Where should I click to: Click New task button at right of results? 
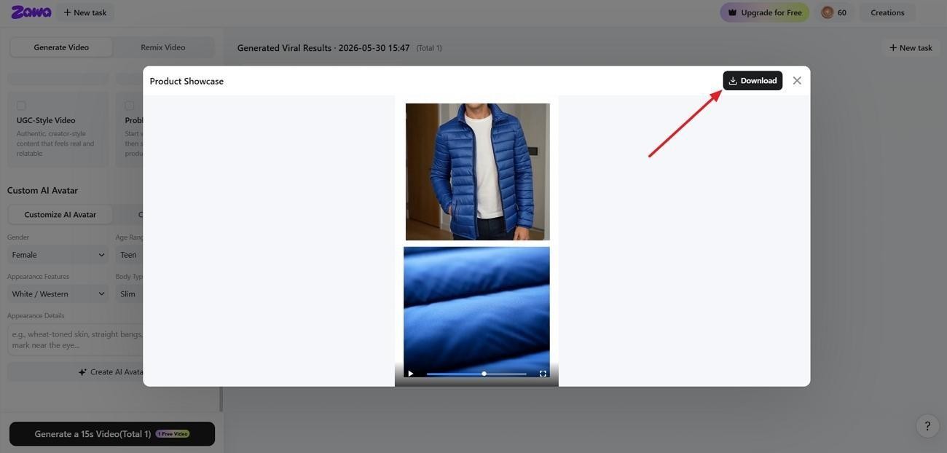tap(911, 47)
